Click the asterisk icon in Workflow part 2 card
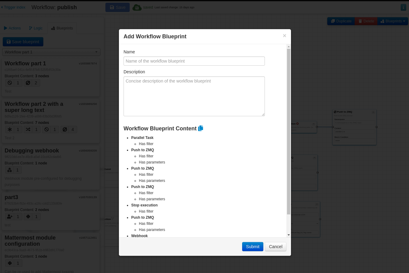The height and width of the screenshot is (273, 409). [x=10, y=129]
